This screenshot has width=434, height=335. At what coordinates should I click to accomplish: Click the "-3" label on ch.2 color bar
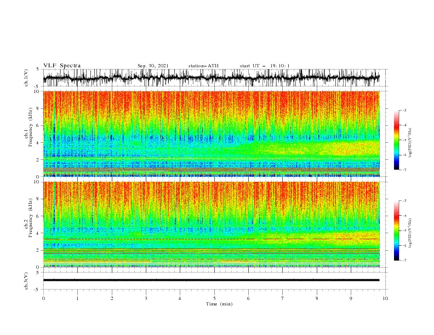404,201
